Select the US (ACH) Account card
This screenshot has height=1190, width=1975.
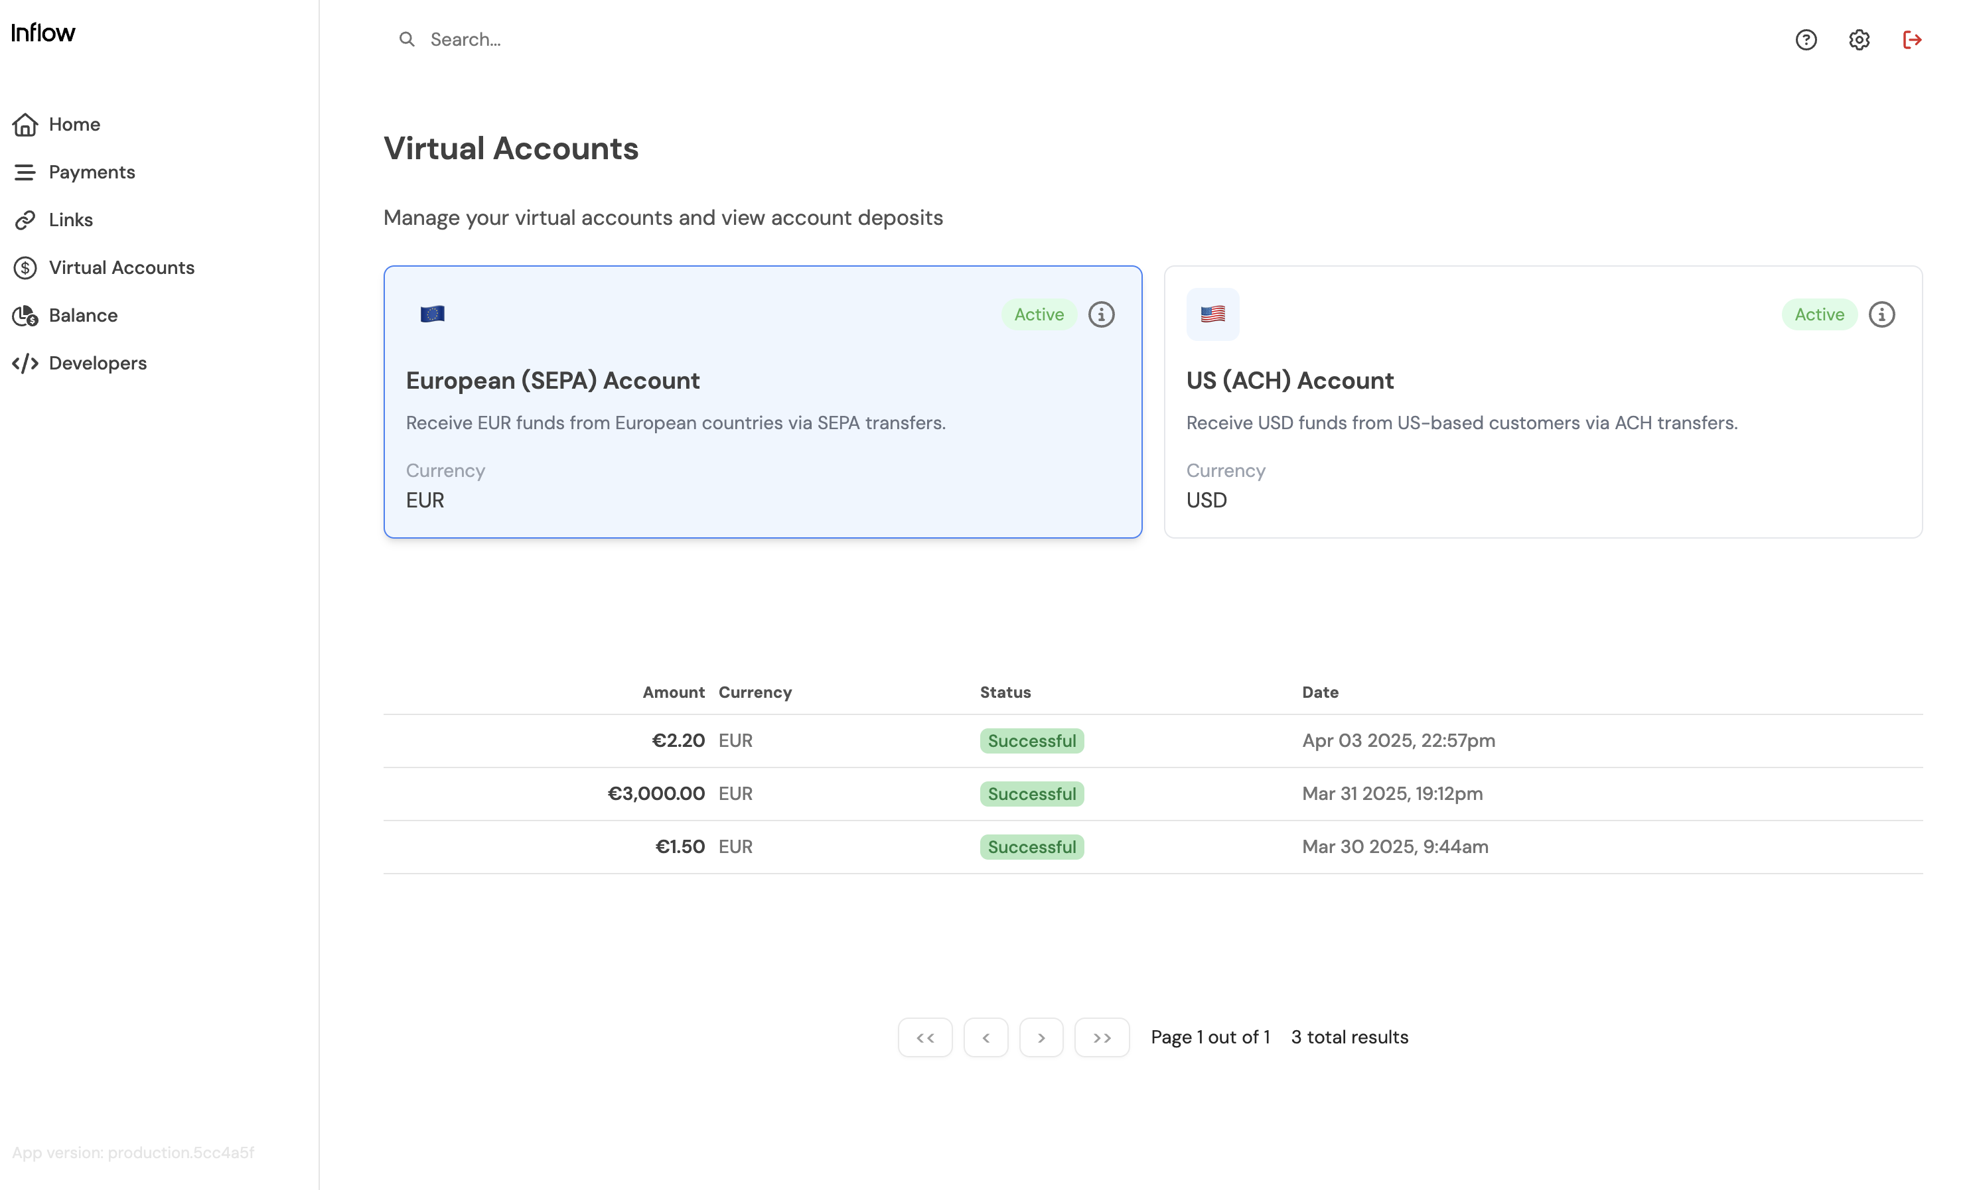[1542, 401]
